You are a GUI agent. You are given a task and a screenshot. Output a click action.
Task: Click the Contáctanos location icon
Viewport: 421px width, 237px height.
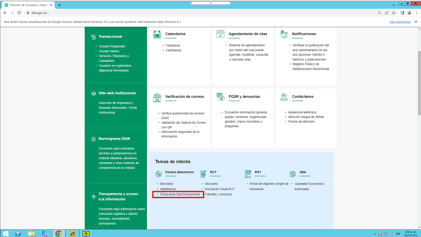point(284,97)
